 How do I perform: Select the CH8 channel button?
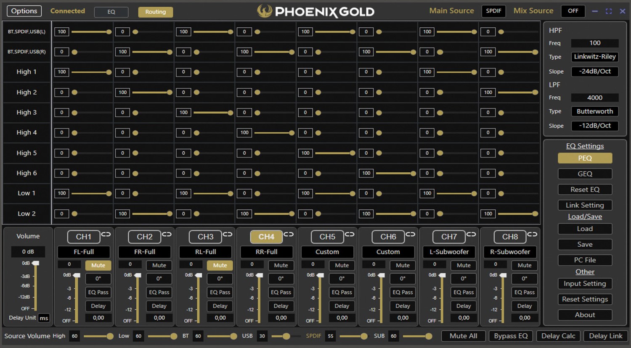point(510,237)
